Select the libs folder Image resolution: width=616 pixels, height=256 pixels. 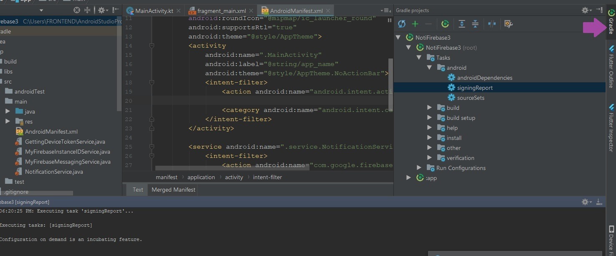point(8,71)
